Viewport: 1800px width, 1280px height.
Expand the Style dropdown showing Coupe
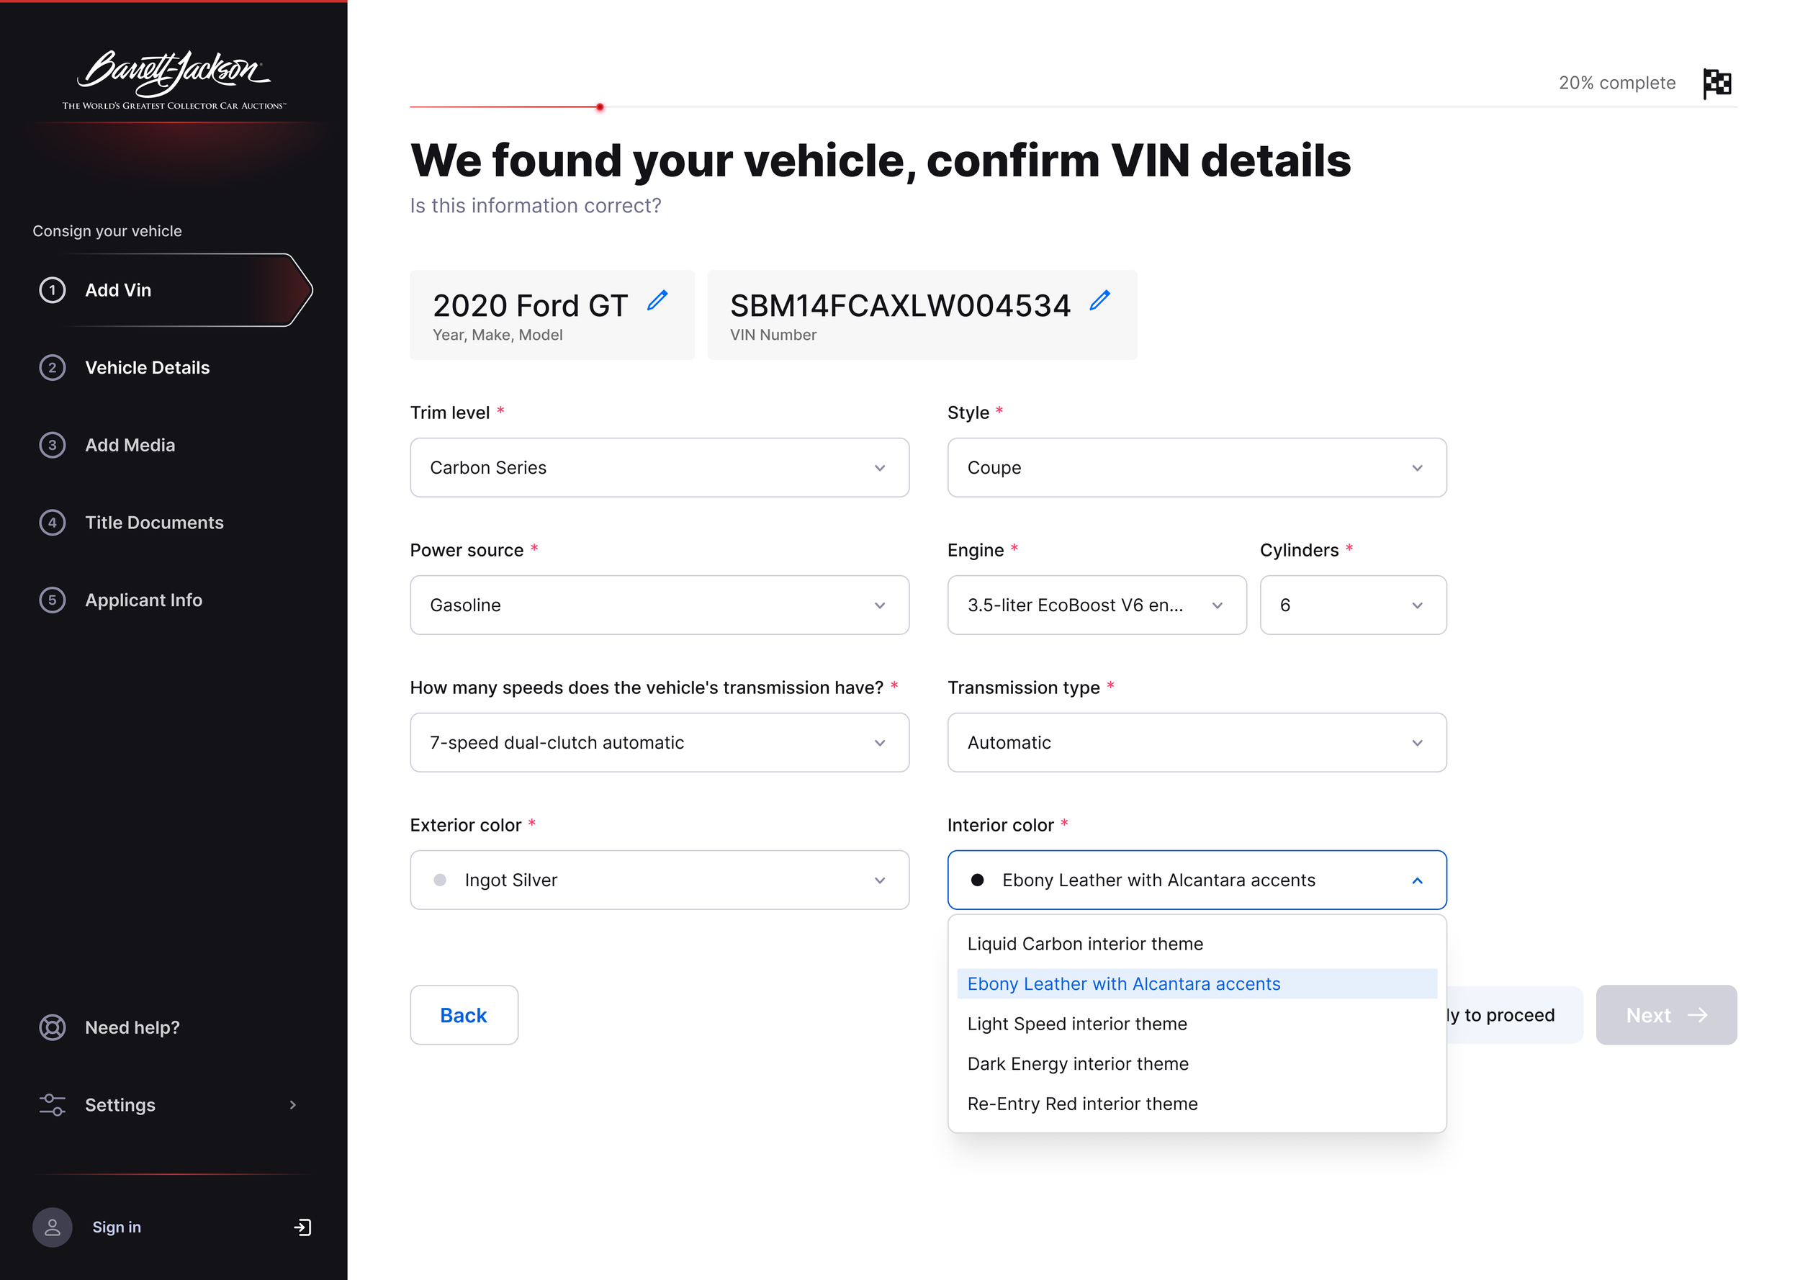tap(1197, 467)
